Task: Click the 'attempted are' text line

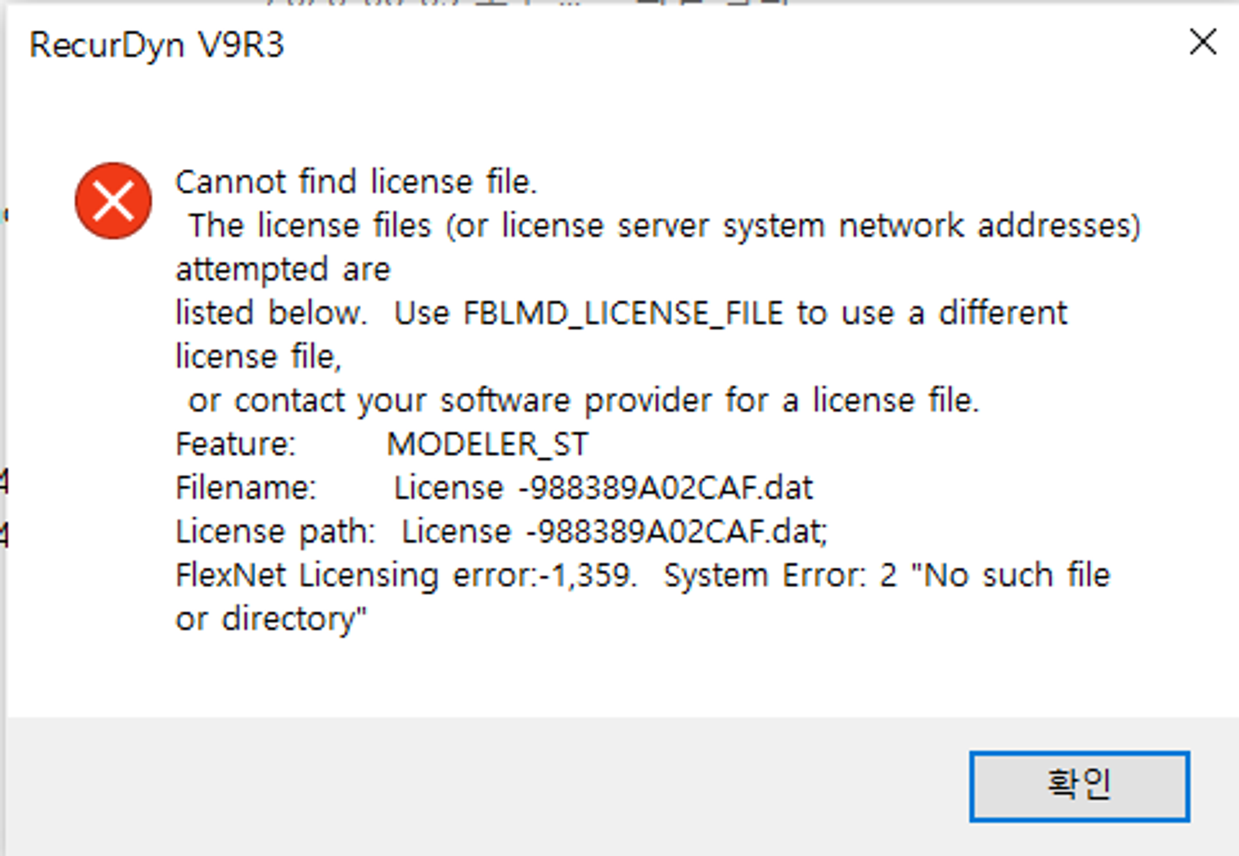Action: point(283,269)
